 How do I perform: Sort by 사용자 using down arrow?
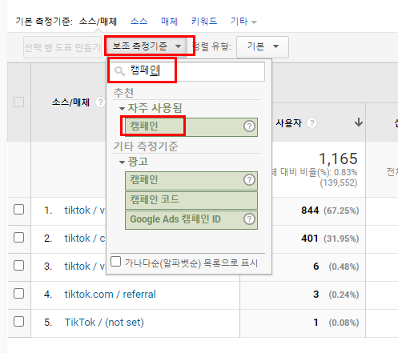tap(359, 122)
